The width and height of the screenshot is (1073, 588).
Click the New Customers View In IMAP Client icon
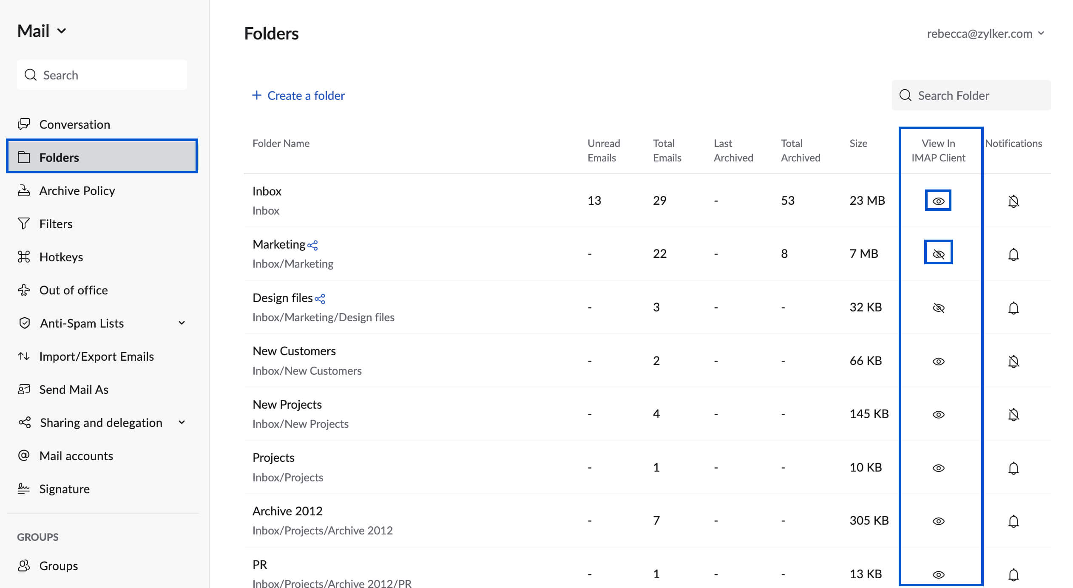[x=939, y=362]
